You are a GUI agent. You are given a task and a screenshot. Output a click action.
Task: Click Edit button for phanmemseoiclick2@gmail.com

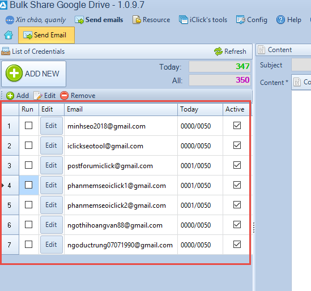click(52, 205)
